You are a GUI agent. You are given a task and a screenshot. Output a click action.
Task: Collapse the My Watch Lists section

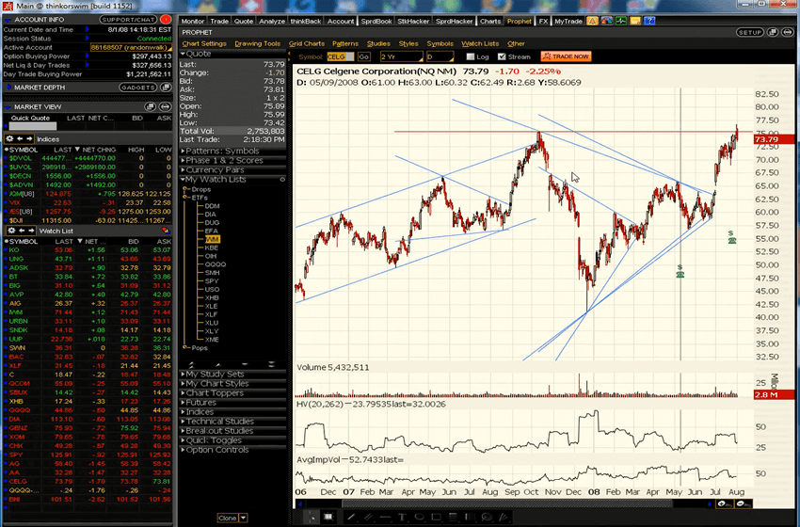pyautogui.click(x=184, y=180)
